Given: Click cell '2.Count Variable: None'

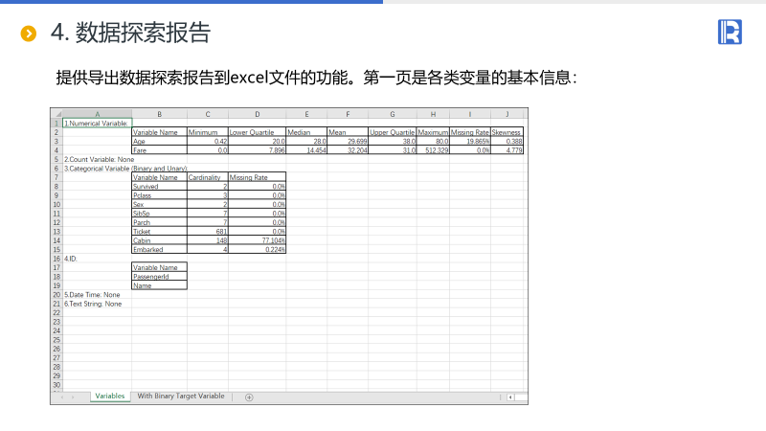Looking at the screenshot, I should 100,159.
